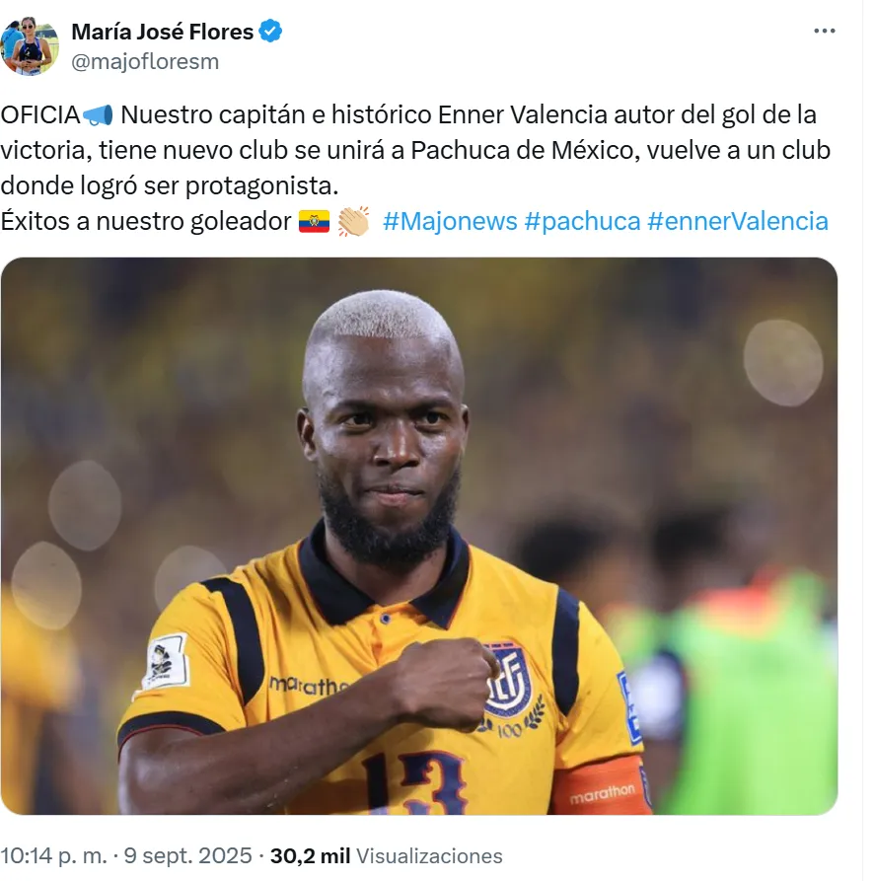Click the clapping hands emoji

[353, 221]
